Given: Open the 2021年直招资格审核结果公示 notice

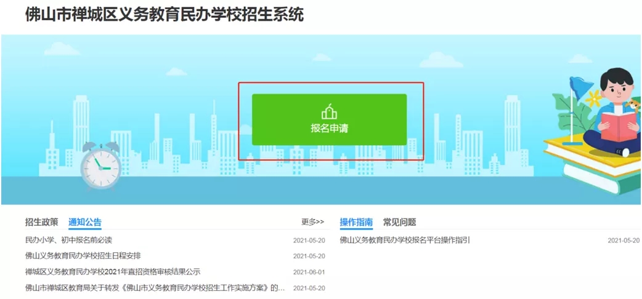Looking at the screenshot, I should coord(113,272).
